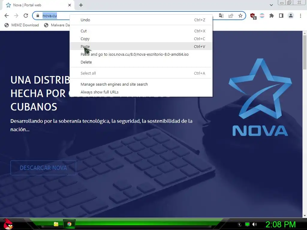Screen dimensions: 307x230
Task: Click the striped flag extension icon
Action: tap(262, 16)
